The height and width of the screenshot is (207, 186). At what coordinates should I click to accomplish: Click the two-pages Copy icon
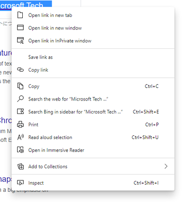coord(20,86)
